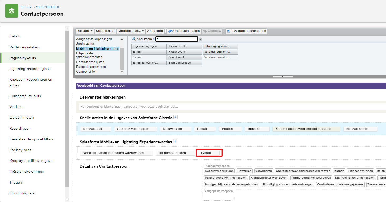Click the greyed Opnieuw redo button
The height and width of the screenshot is (202, 386).
point(212,31)
